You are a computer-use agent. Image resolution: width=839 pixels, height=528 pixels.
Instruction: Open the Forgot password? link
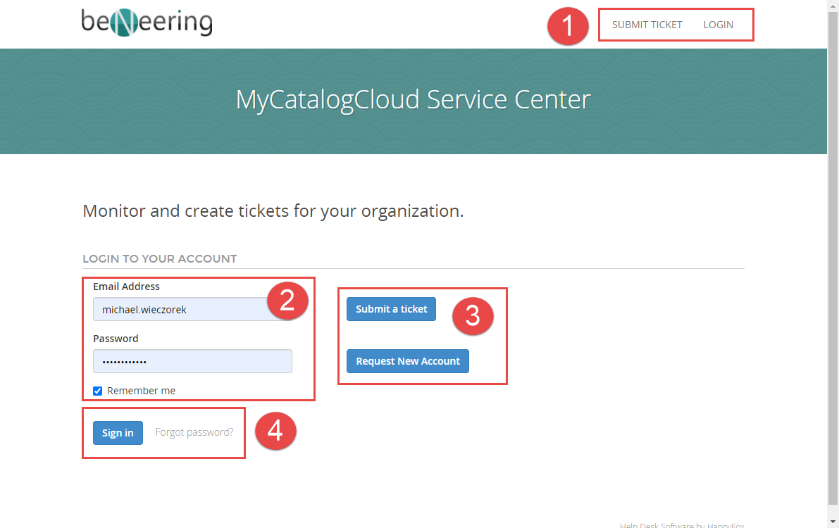194,432
